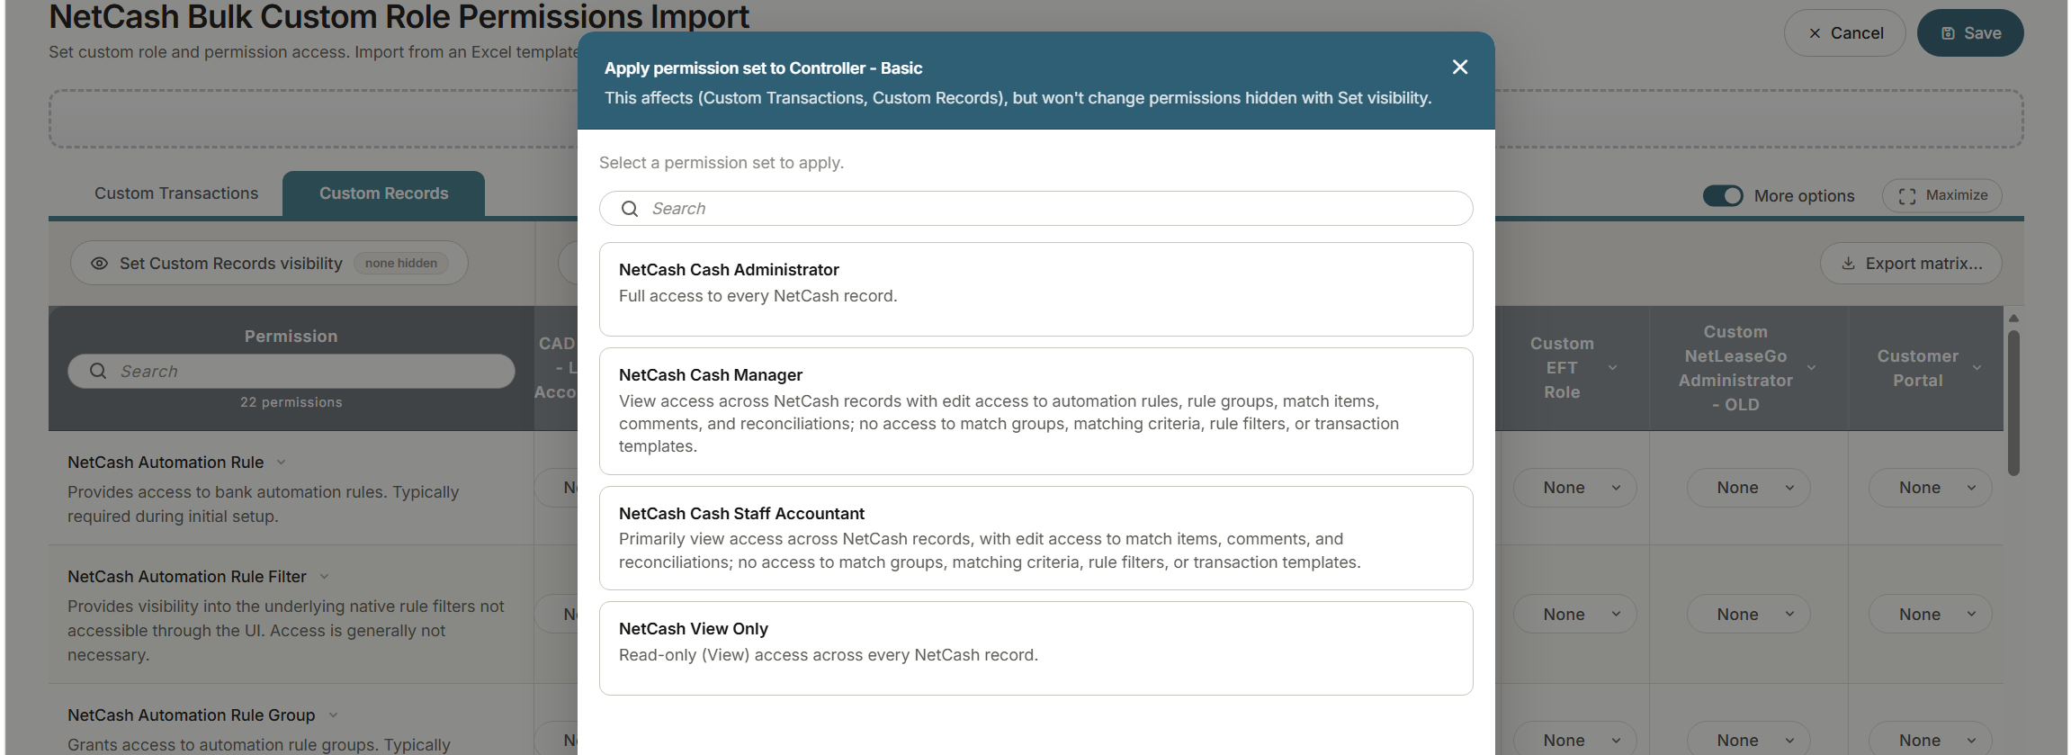
Task: Toggle the More options switch
Action: (1723, 196)
